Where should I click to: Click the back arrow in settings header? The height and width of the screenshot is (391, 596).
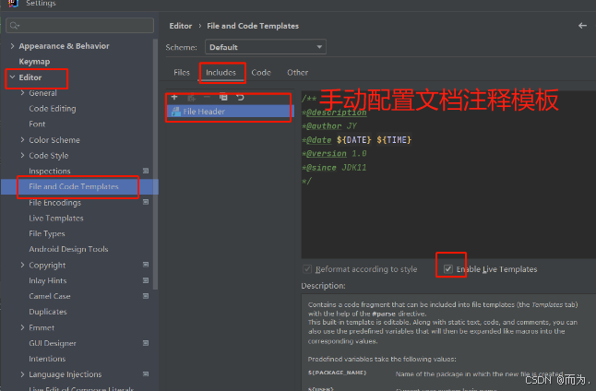tap(582, 26)
